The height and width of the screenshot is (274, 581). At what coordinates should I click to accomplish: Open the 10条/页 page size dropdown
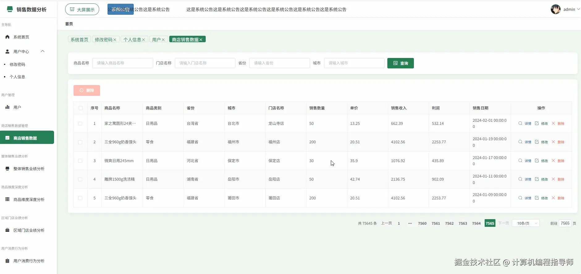[x=526, y=223]
